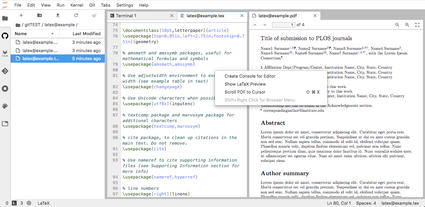Choose Scroll PDF to Cursor
425x207 pixels.
pyautogui.click(x=271, y=92)
